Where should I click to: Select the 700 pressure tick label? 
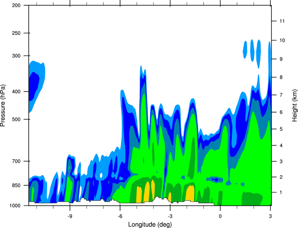(x=16, y=161)
